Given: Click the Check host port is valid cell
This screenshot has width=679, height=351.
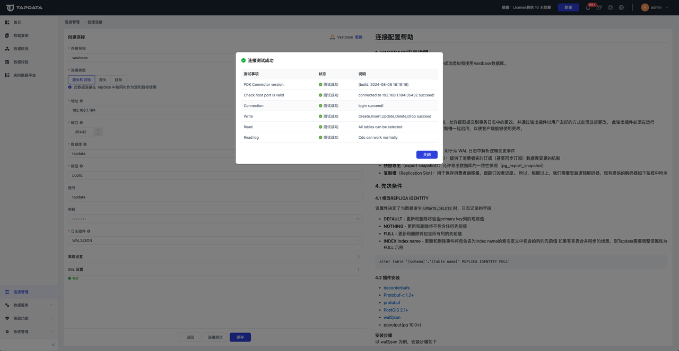Looking at the screenshot, I should tap(264, 95).
